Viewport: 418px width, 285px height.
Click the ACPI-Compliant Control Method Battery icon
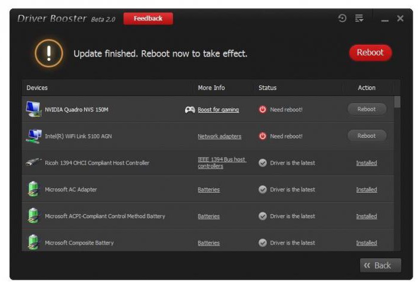[x=33, y=216]
